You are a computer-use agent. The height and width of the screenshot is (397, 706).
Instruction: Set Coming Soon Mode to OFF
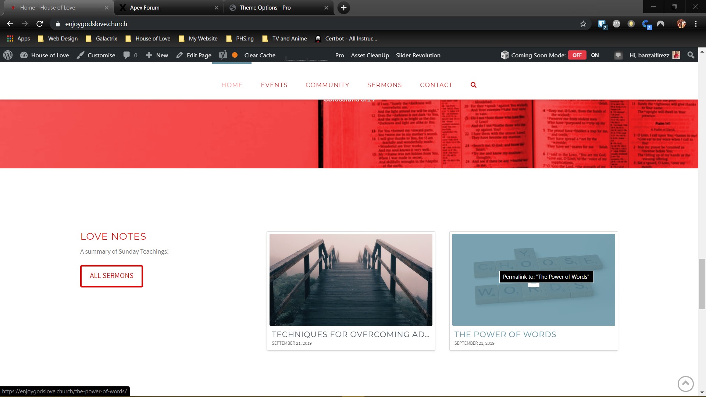tap(577, 55)
